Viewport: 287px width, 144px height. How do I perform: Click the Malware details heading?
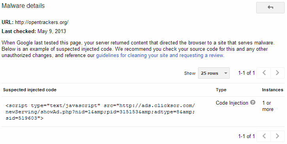pyautogui.click(x=23, y=6)
